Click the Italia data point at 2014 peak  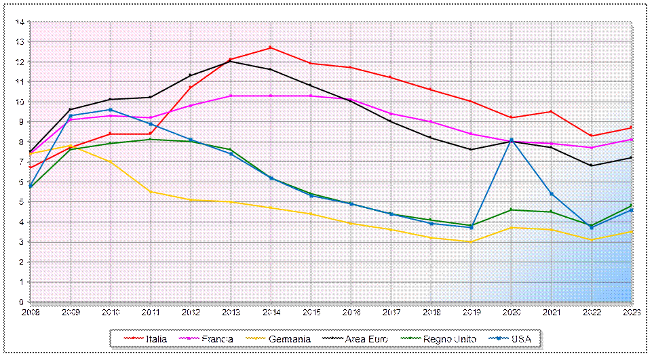tap(271, 47)
